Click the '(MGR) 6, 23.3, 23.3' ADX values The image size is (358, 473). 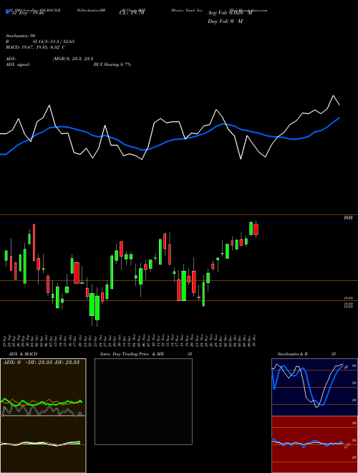[72, 59]
